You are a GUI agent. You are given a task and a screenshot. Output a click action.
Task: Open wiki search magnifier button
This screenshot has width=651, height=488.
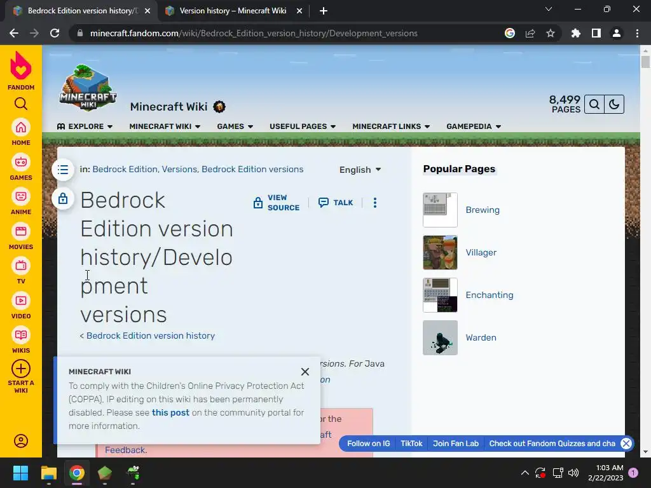[x=594, y=104]
